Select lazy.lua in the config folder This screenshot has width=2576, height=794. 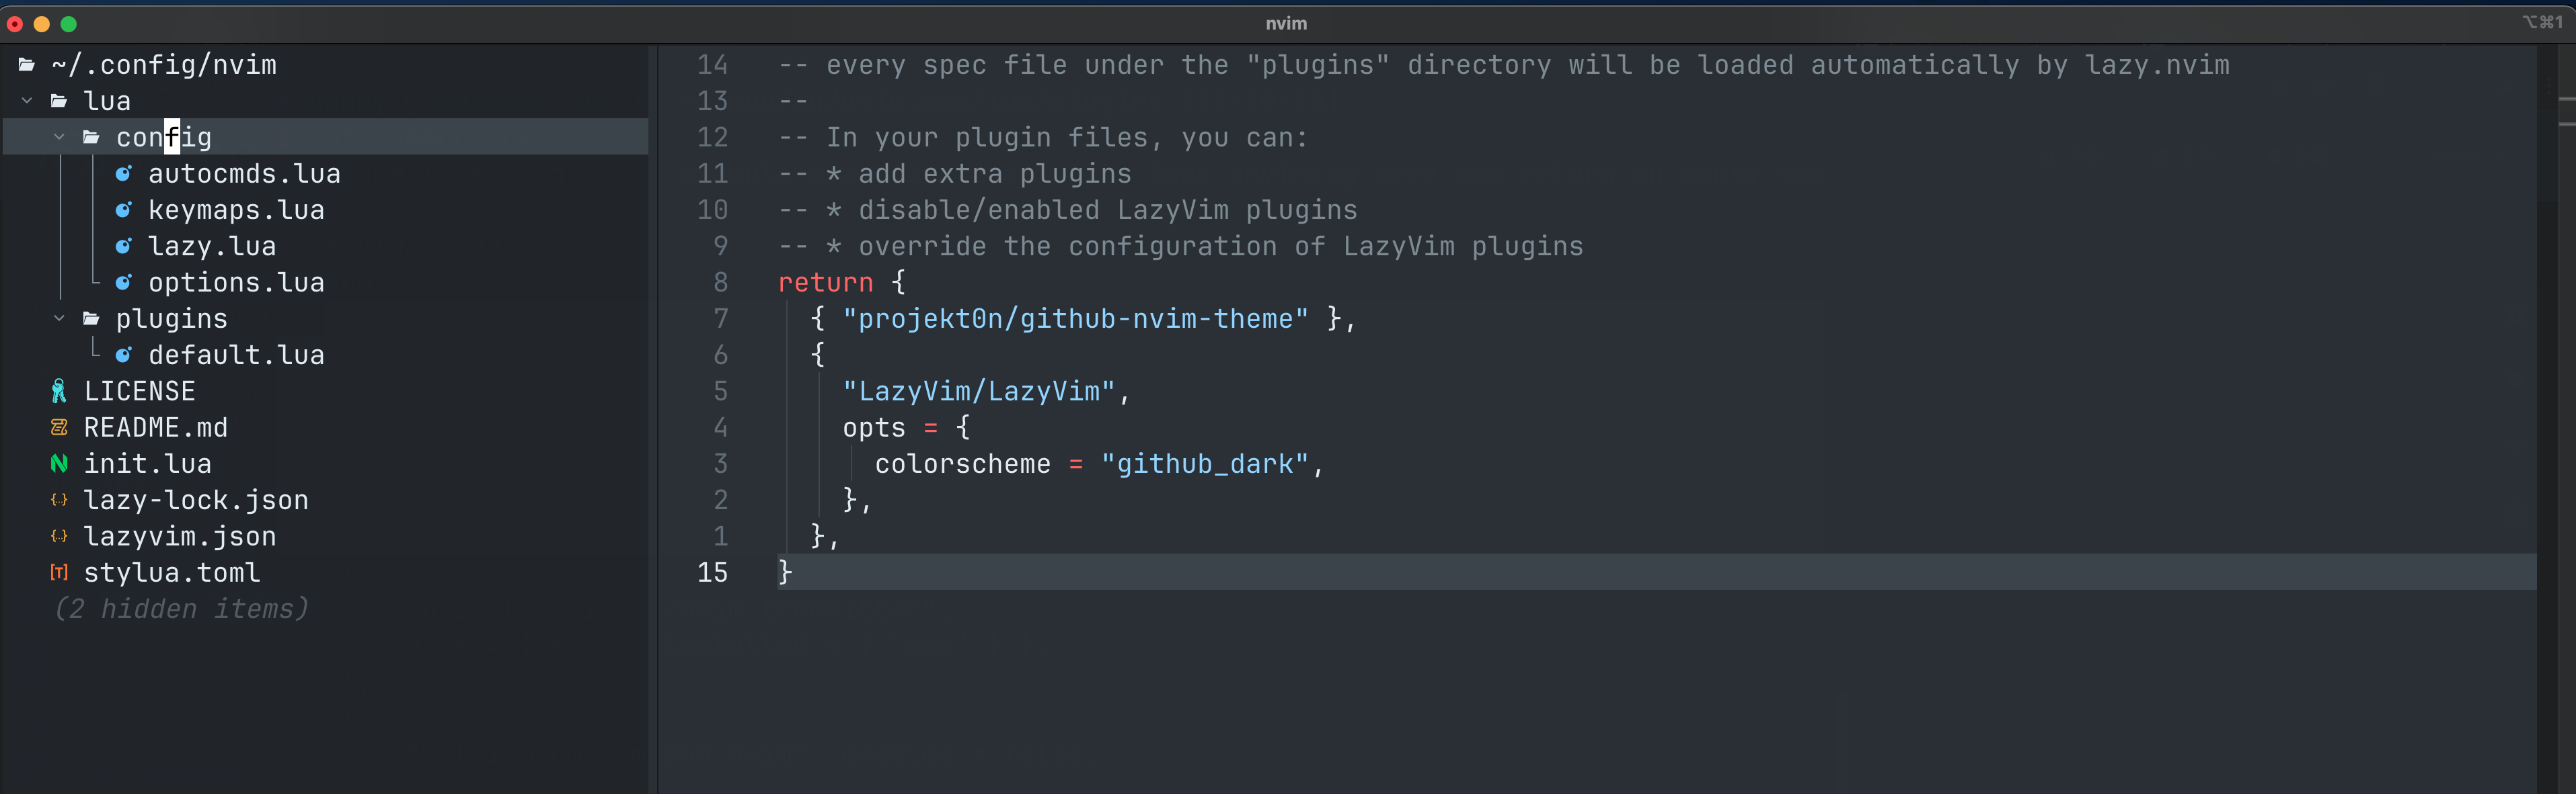click(x=212, y=247)
